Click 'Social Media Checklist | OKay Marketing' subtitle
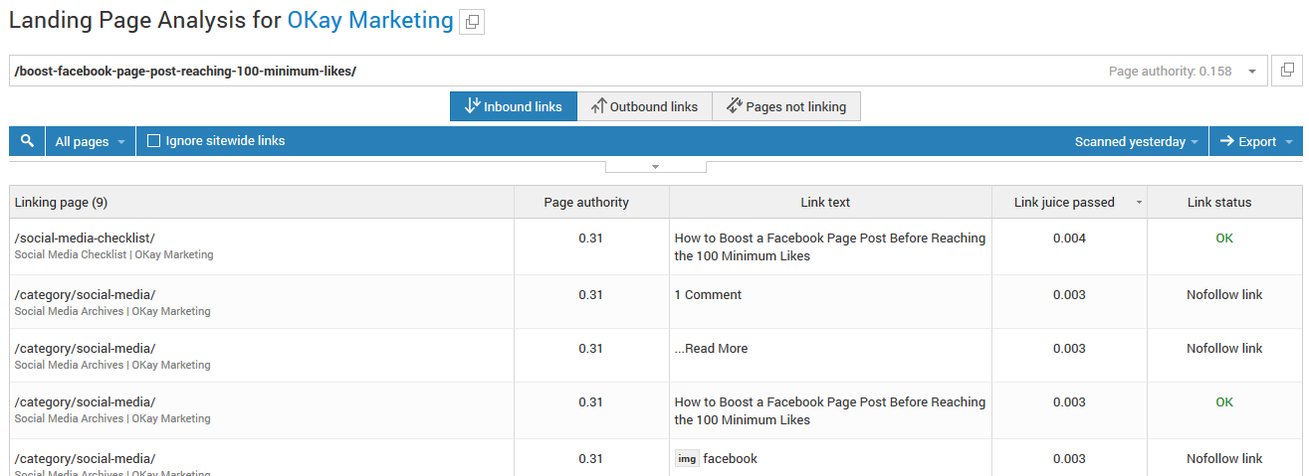Image resolution: width=1309 pixels, height=476 pixels. (x=113, y=255)
